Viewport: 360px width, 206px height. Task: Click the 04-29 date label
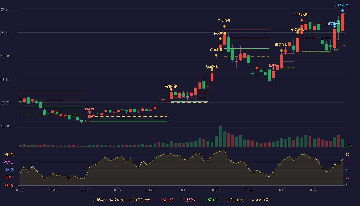point(150,190)
